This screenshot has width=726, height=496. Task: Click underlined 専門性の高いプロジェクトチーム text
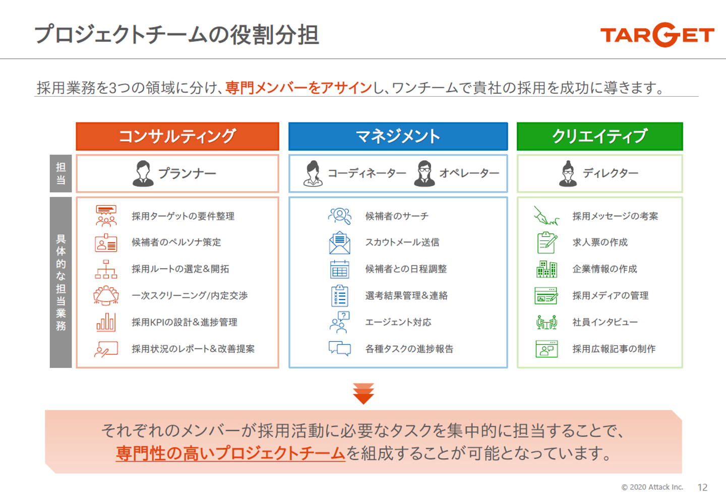(230, 453)
